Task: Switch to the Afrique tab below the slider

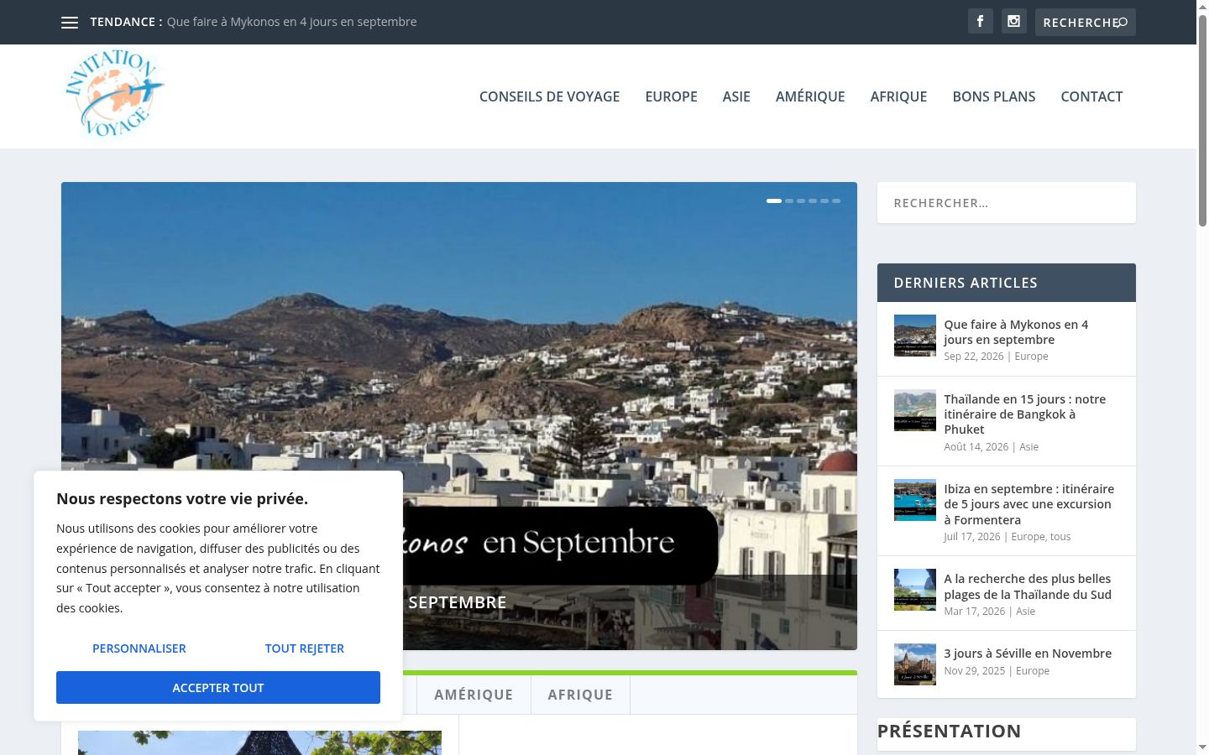Action: (580, 695)
